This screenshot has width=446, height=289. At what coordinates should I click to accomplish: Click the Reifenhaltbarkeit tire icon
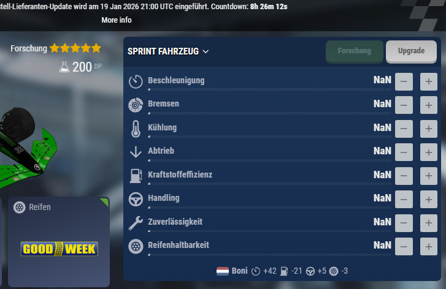pos(136,246)
